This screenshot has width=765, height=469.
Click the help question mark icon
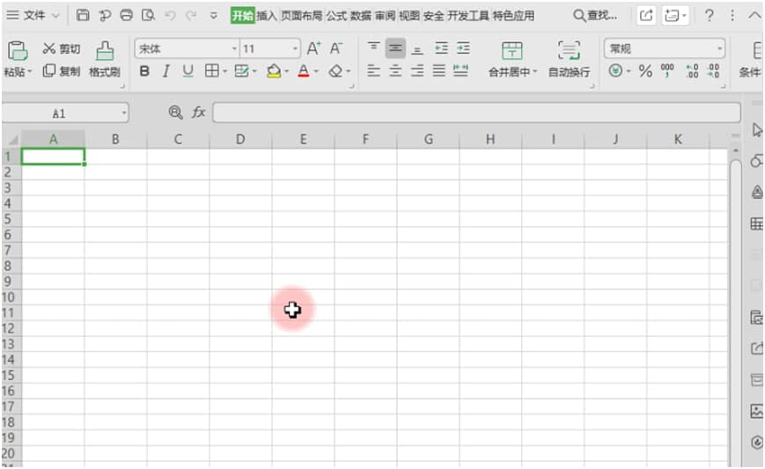pos(709,16)
